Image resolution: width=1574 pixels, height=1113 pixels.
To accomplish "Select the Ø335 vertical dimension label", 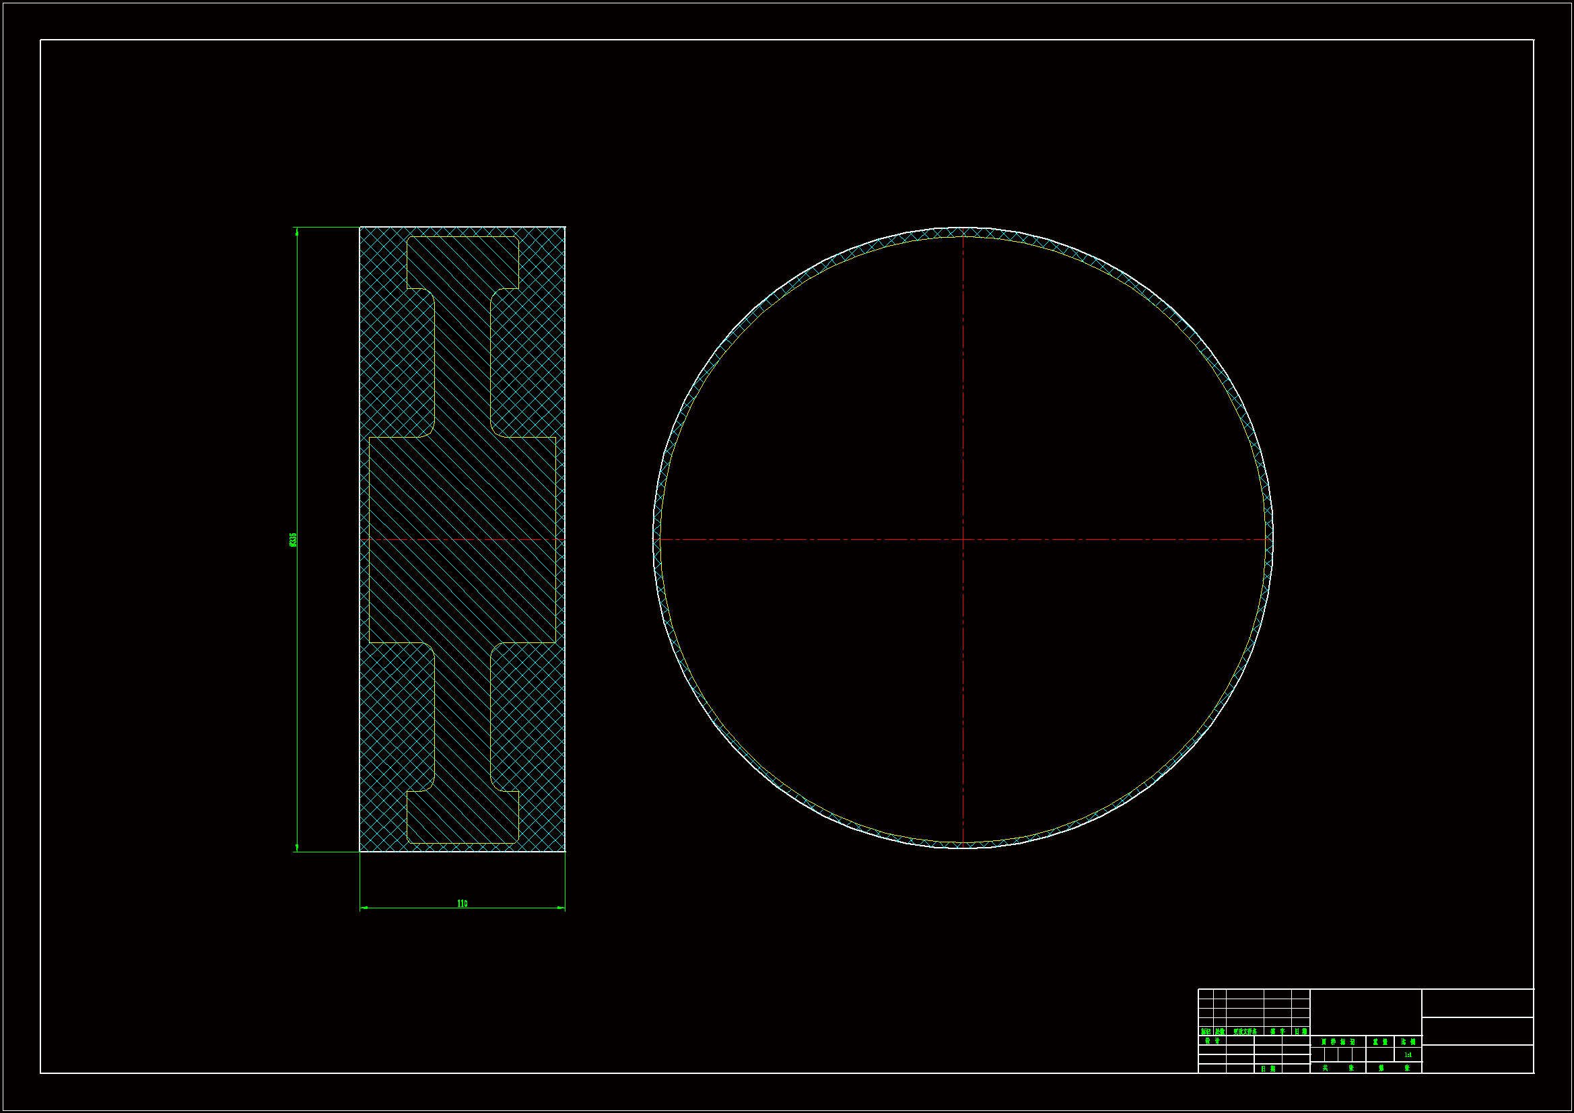I will [x=293, y=540].
